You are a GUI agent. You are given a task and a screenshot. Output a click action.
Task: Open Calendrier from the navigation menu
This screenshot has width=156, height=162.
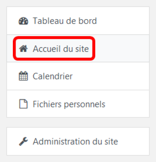point(53,76)
